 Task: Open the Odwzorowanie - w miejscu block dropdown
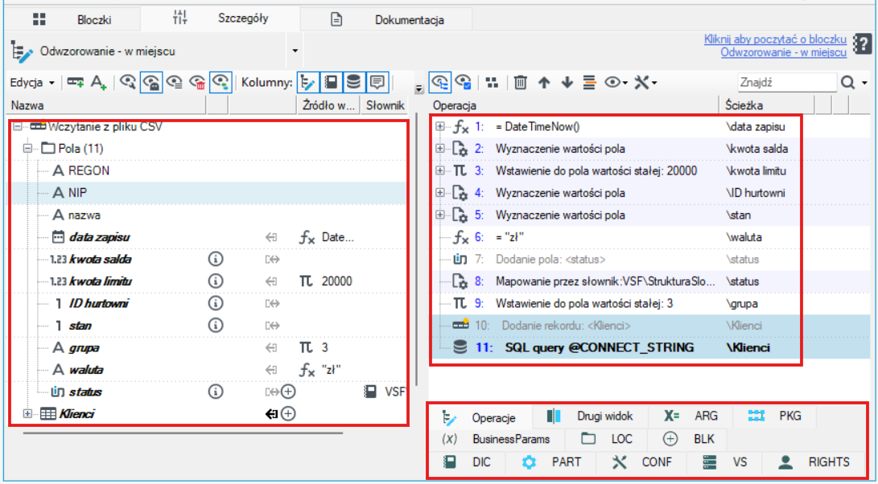(x=295, y=51)
